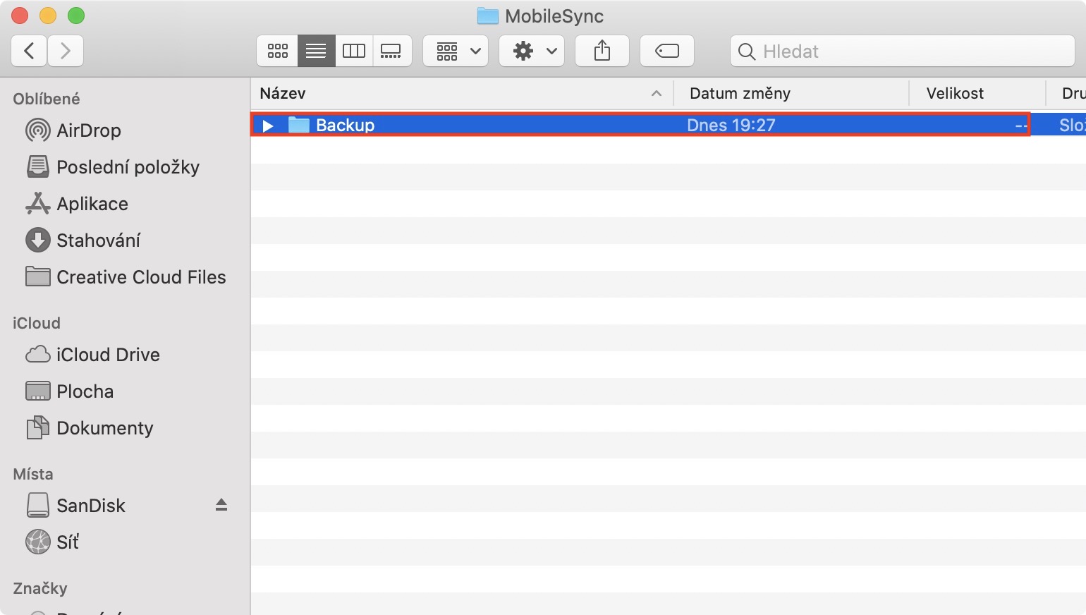Click the Dnes 19:27 date cell
1086x615 pixels.
click(x=731, y=125)
